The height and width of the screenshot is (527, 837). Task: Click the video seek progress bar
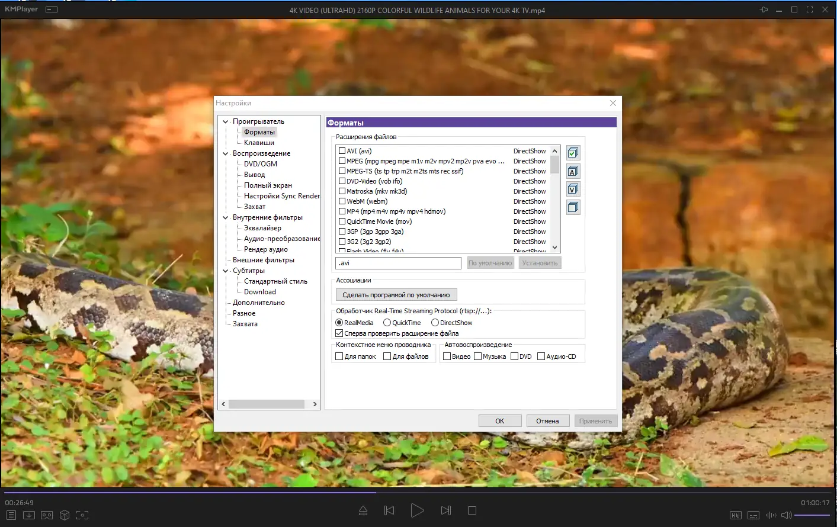[418, 491]
